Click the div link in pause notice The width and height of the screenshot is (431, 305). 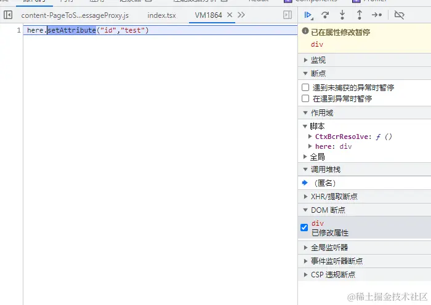[317, 44]
